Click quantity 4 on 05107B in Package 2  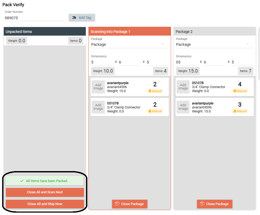[240, 84]
